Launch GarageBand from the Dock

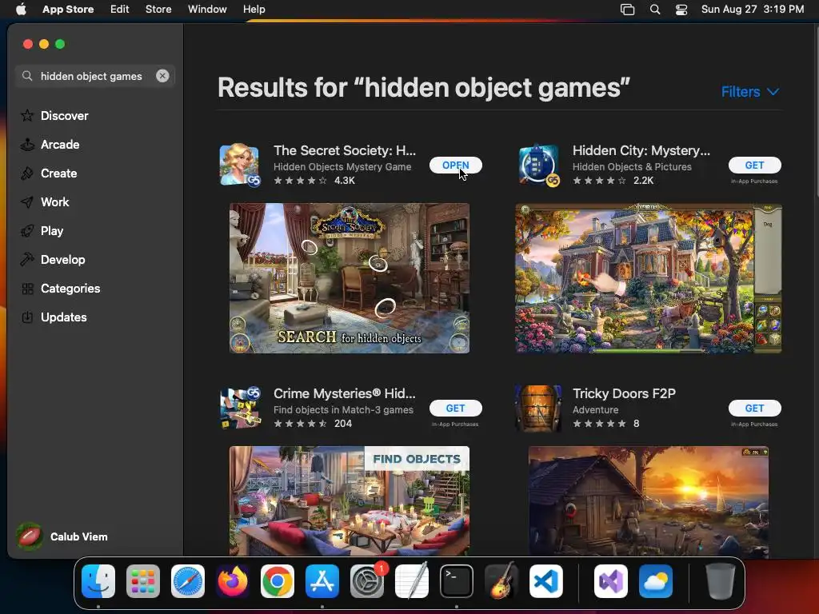501,581
